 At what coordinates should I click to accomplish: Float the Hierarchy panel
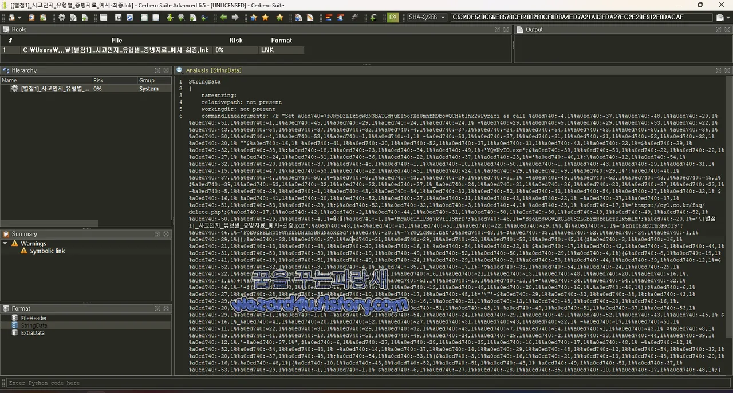point(157,70)
